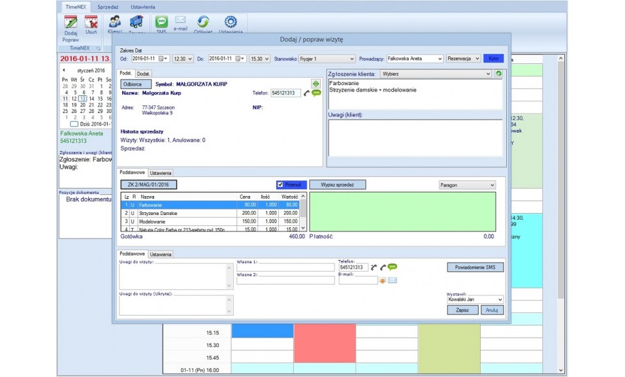Click into the Własne 1 input field
The width and height of the screenshot is (625, 377).
pos(285,267)
